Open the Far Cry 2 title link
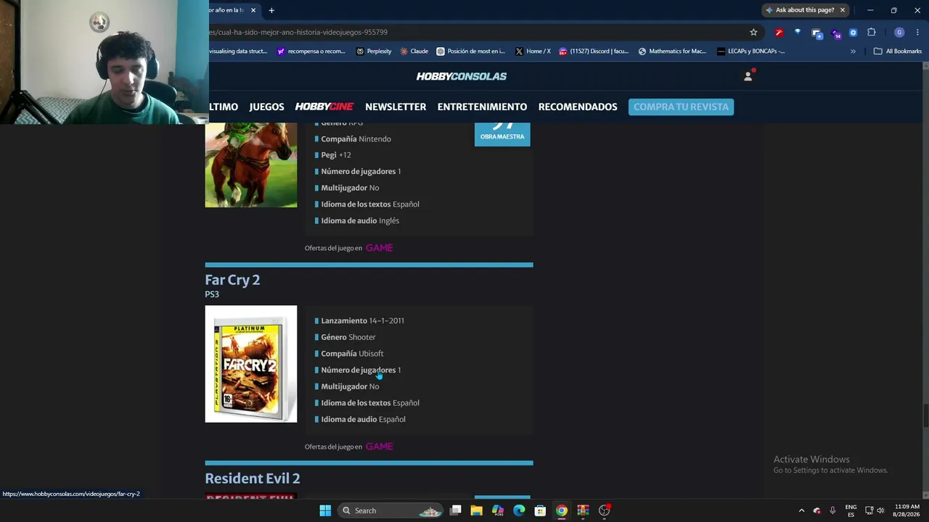The height and width of the screenshot is (522, 929). point(232,280)
